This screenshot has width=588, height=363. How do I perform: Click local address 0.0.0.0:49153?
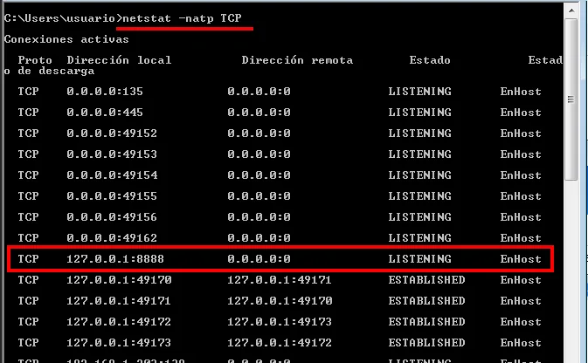click(112, 154)
